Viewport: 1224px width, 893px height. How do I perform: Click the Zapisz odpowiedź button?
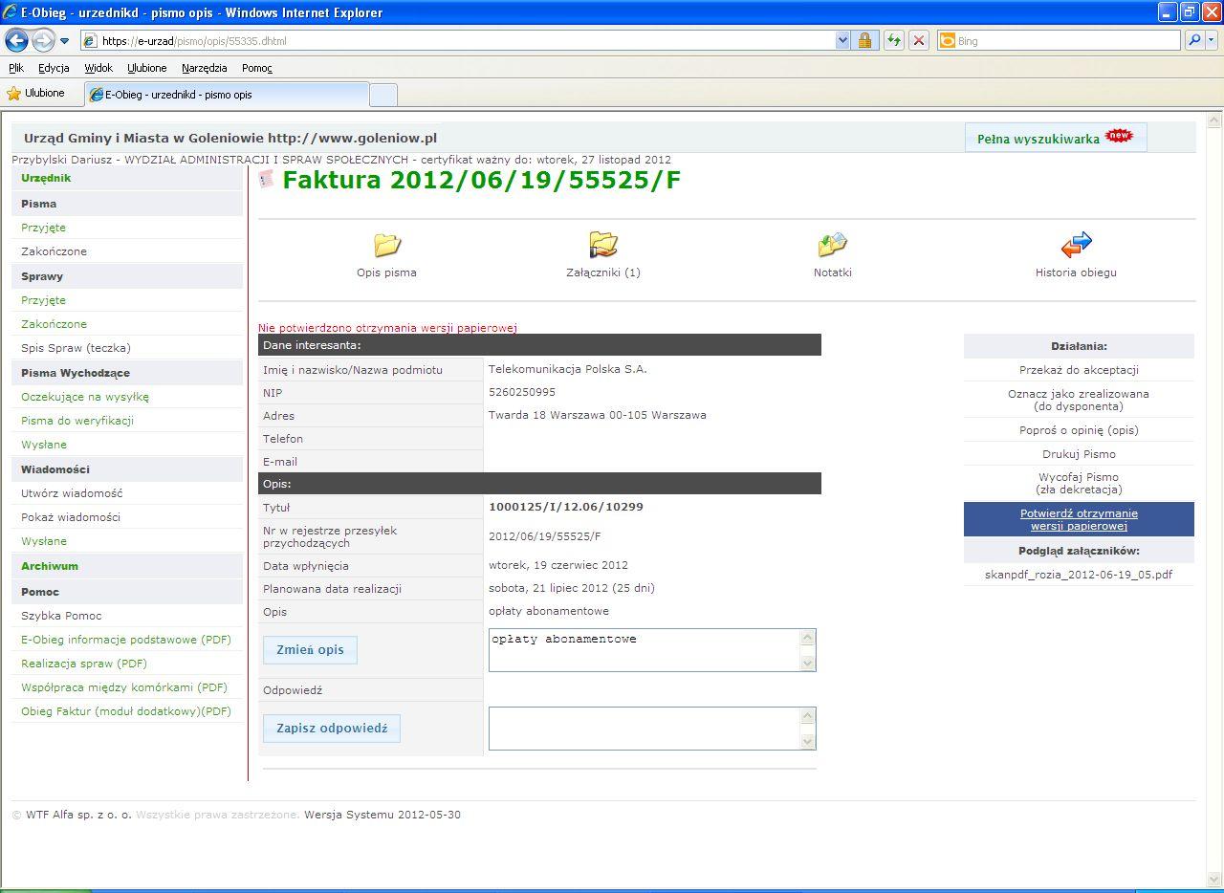pos(332,729)
